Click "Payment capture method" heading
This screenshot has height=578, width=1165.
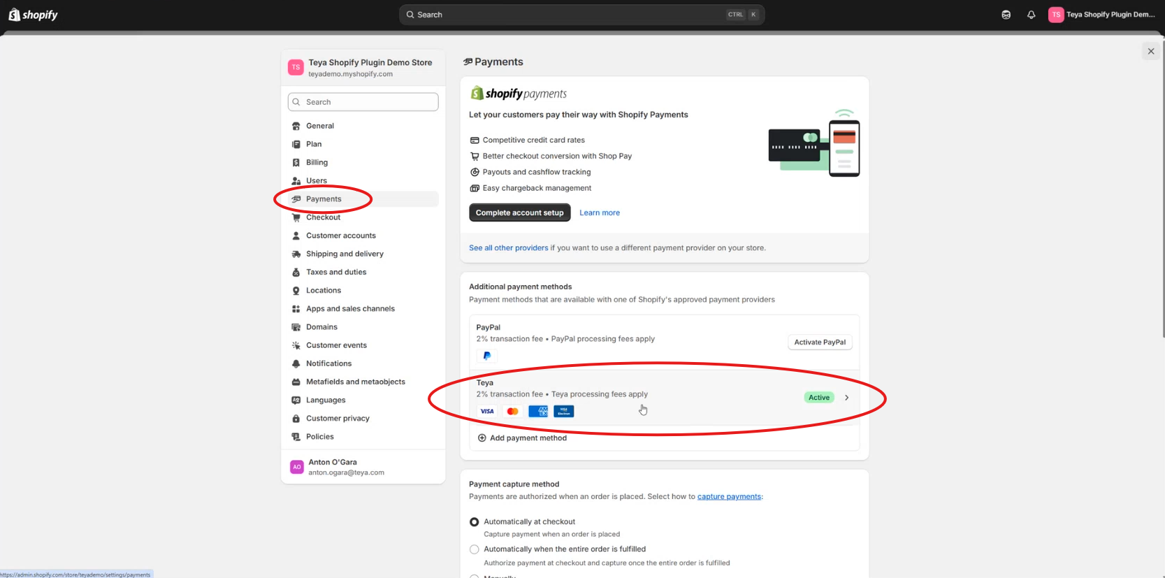pos(514,484)
